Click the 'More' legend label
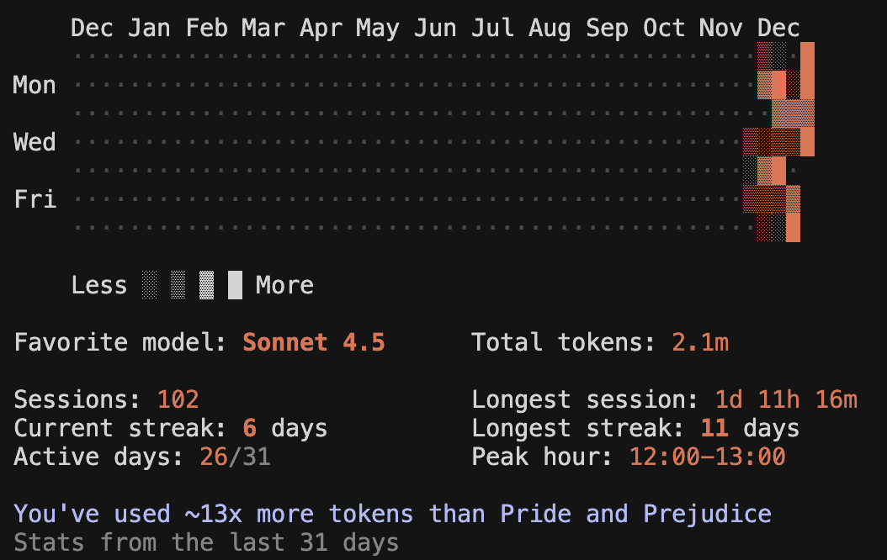Image resolution: width=887 pixels, height=560 pixels. point(284,285)
